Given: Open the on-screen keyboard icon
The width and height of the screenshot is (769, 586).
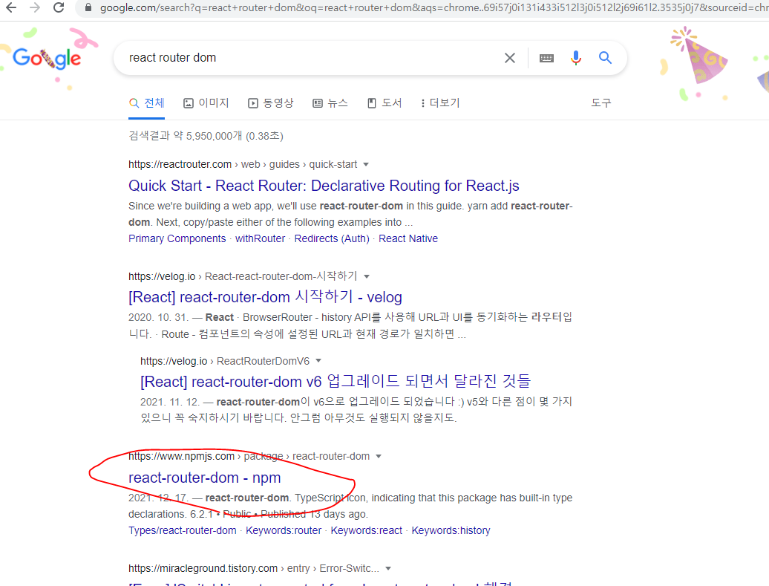Looking at the screenshot, I should 546,58.
